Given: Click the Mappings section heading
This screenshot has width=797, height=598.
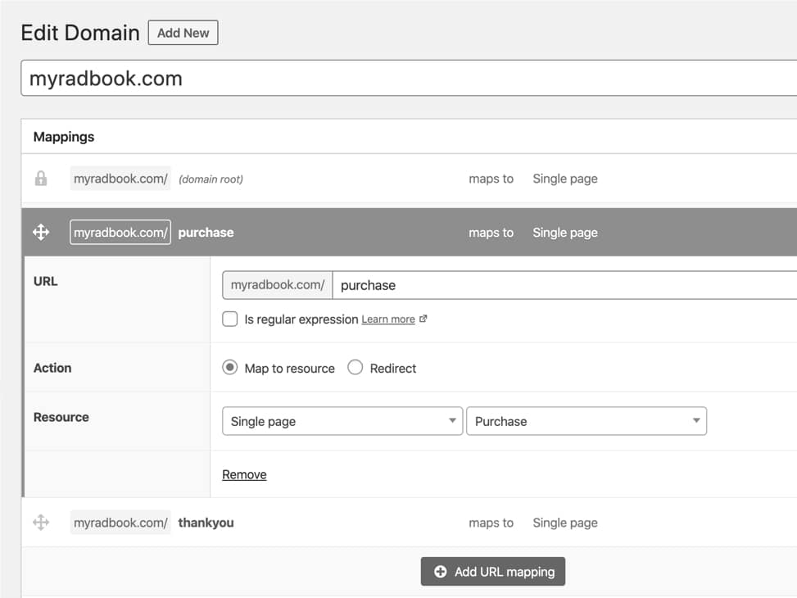Looking at the screenshot, I should [x=64, y=137].
